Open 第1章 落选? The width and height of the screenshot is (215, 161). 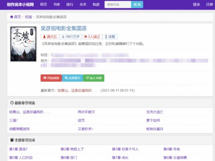point(18,149)
